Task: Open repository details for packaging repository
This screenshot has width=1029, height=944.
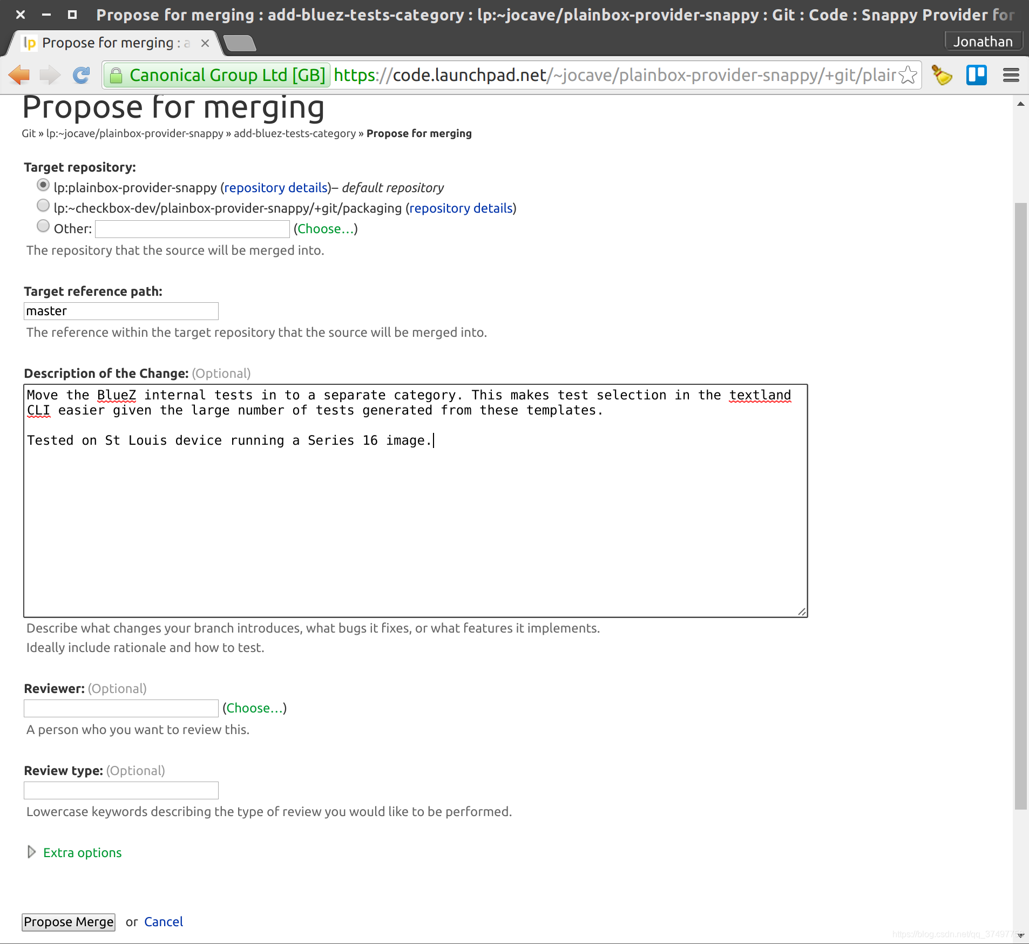Action: coord(461,208)
